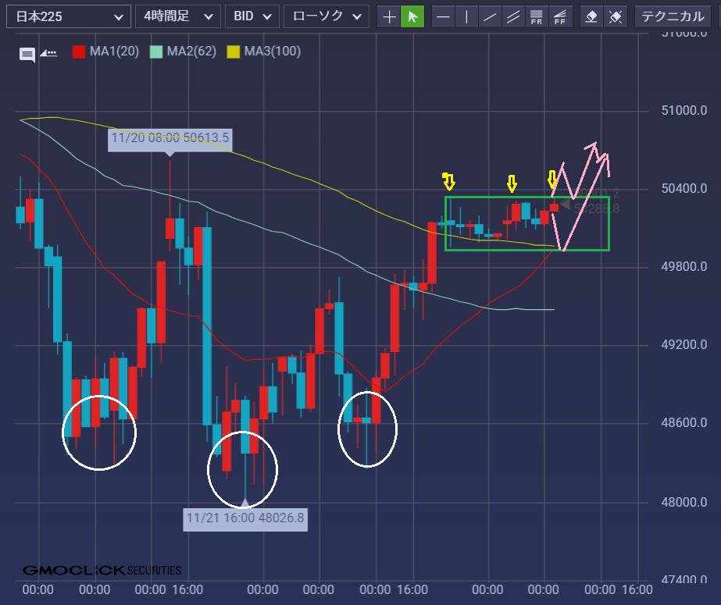Viewport: 721px width, 605px height.
Task: Pick the diagonal trend line tool
Action: [x=490, y=16]
